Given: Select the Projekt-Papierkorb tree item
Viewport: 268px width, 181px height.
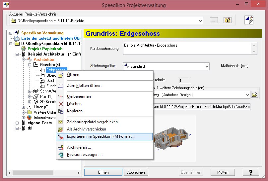Looking at the screenshot, I should pos(45,49).
